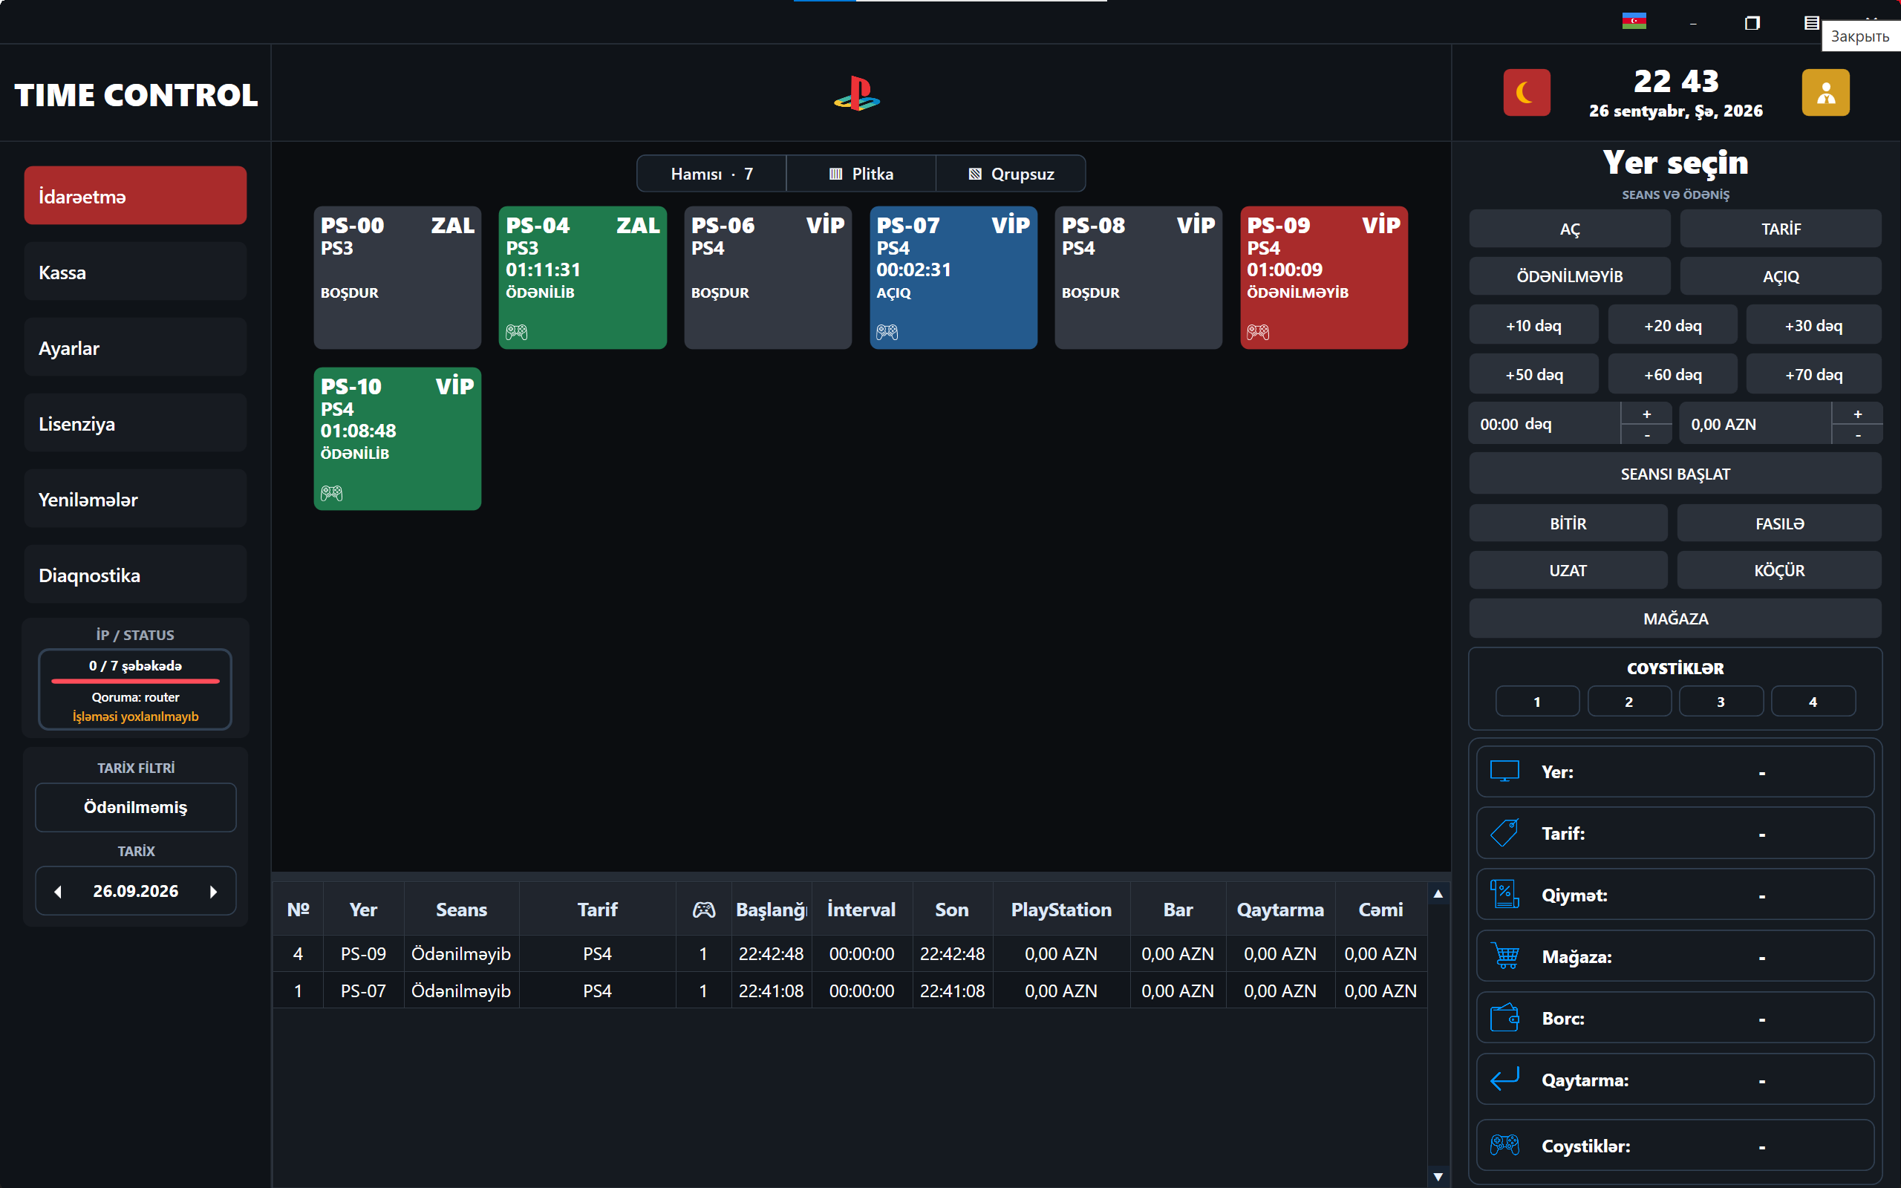Increase the minutes value with plus

click(1646, 414)
